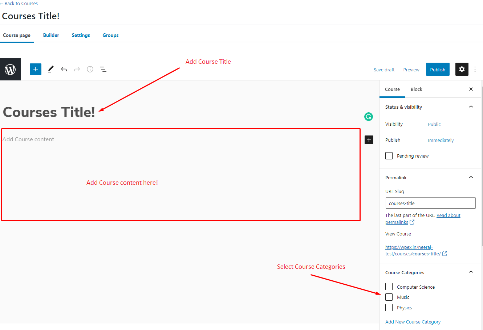Enable the Pending review checkbox
The height and width of the screenshot is (330, 483).
[x=389, y=156]
